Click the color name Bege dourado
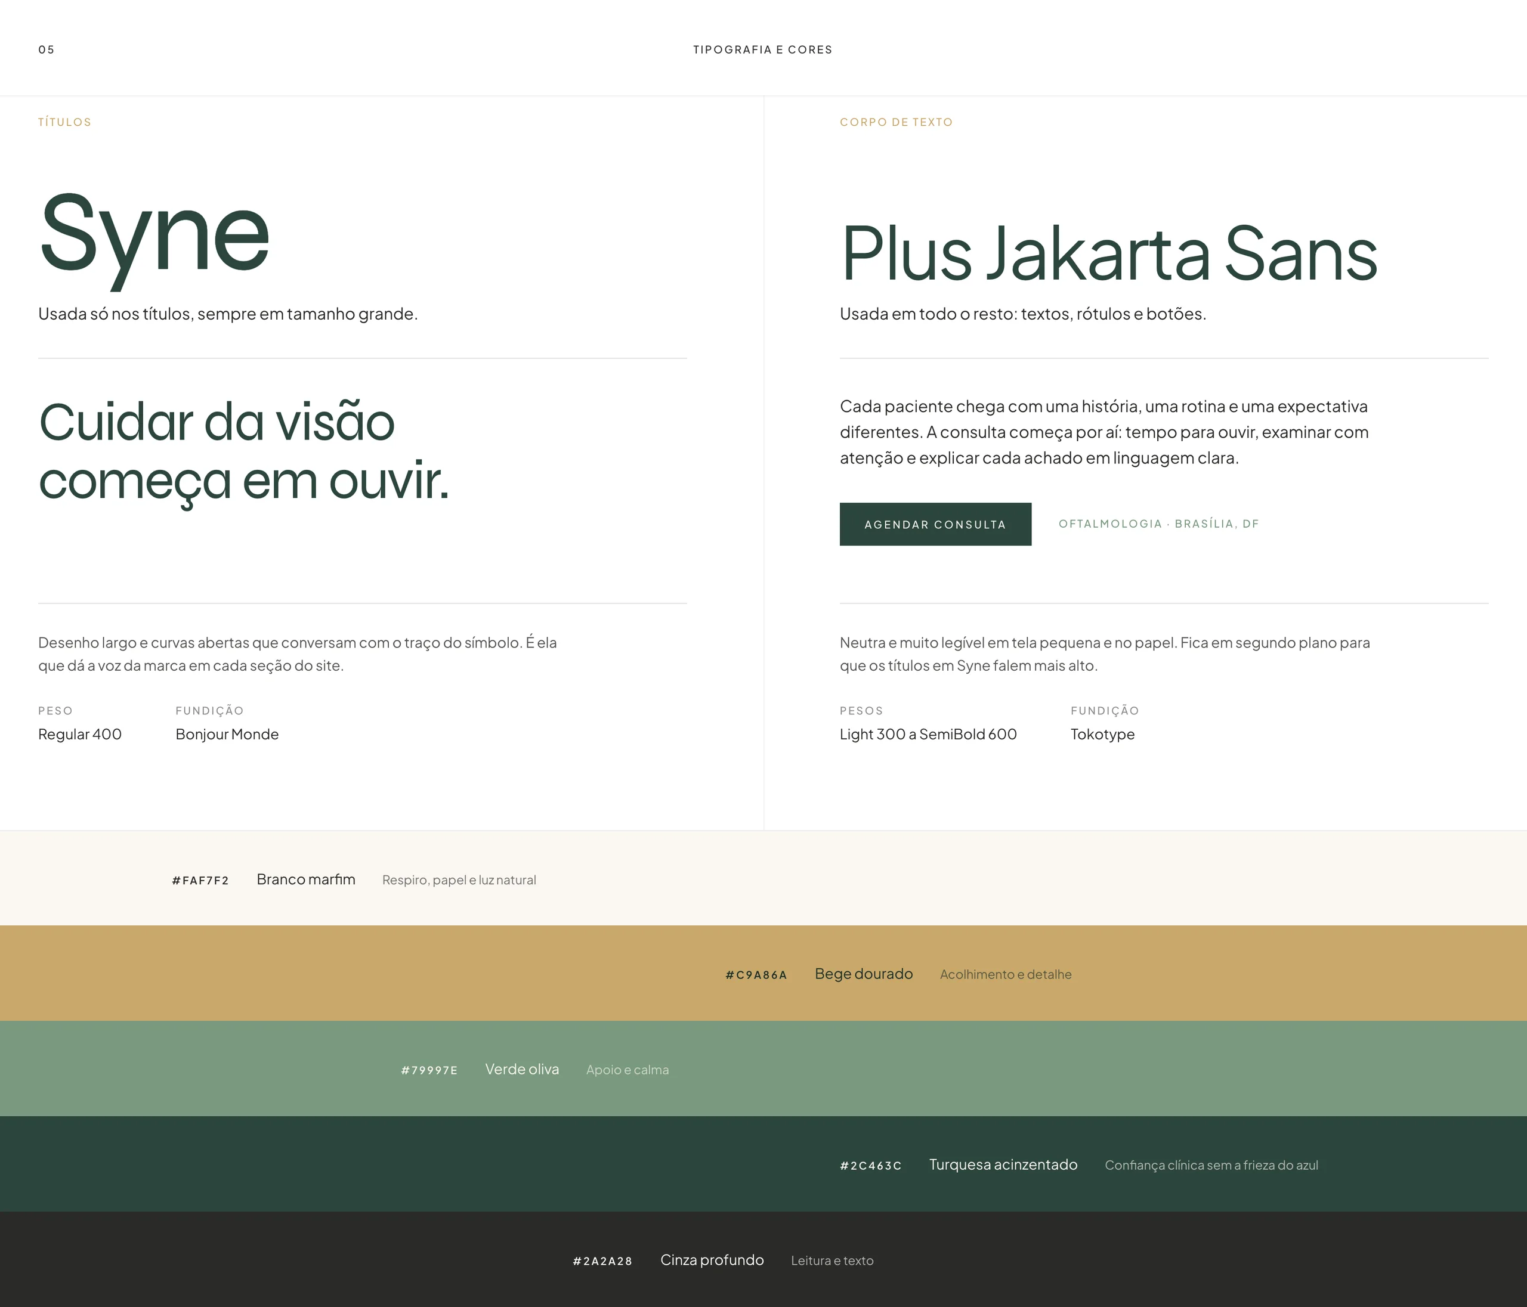This screenshot has height=1307, width=1527. point(864,974)
